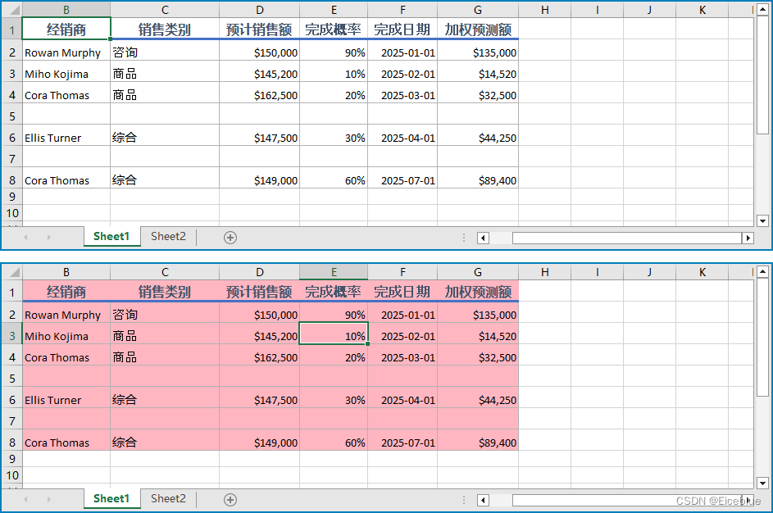This screenshot has height=513, width=773.
Task: Select Sheet1 tab in bottom spreadsheet
Action: click(x=111, y=499)
